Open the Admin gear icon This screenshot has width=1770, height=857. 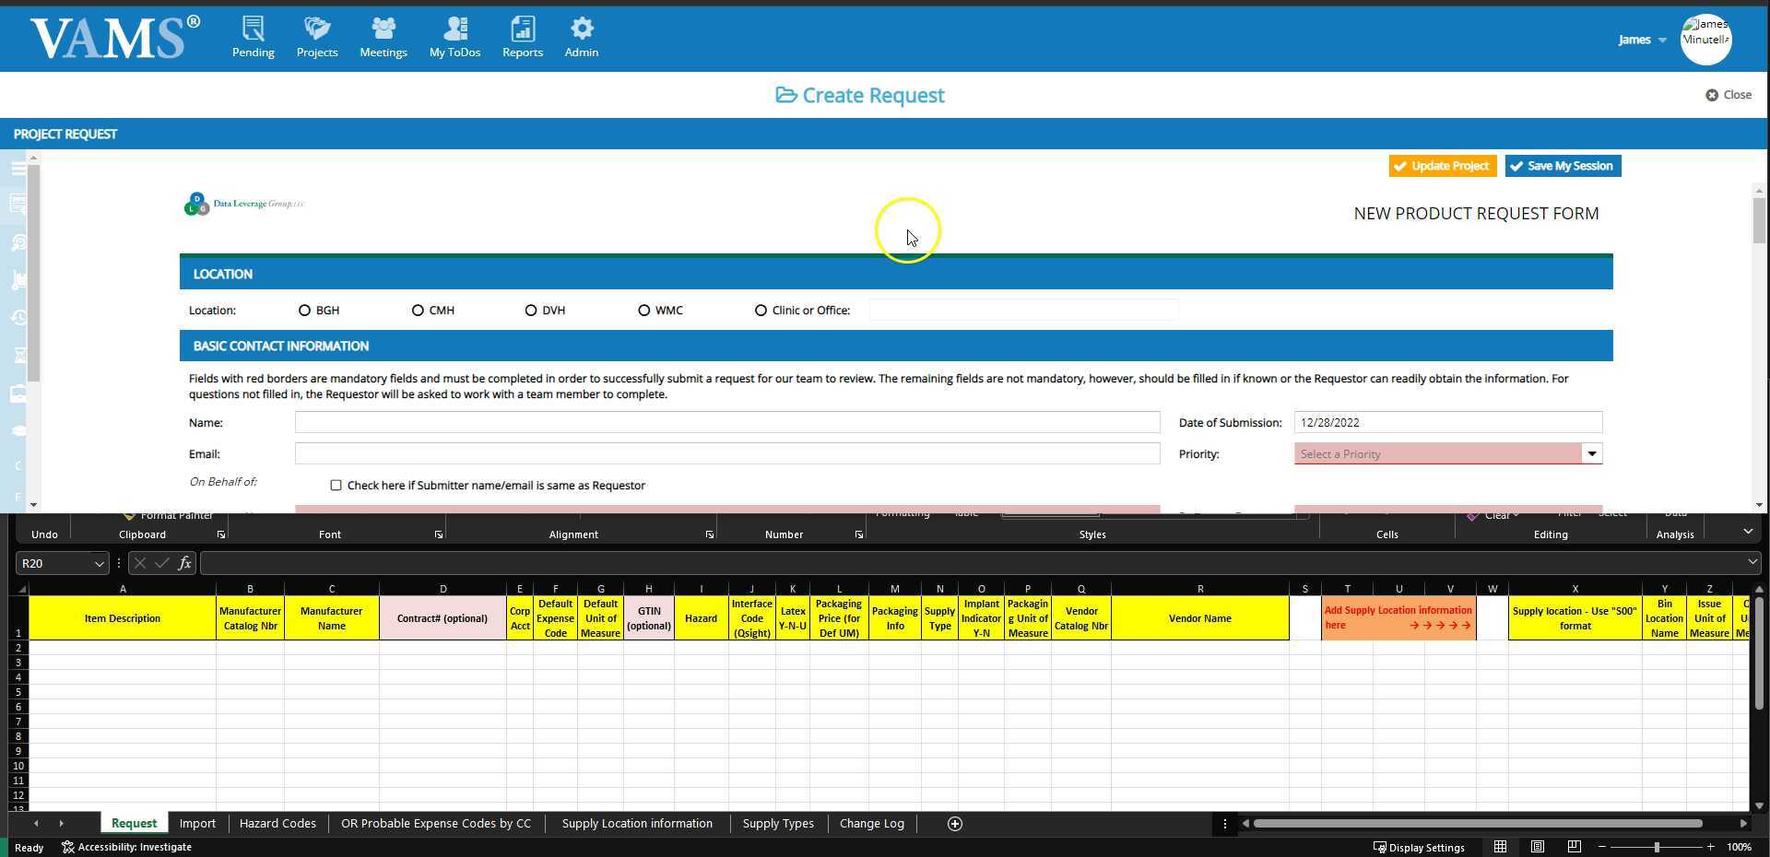tap(581, 38)
